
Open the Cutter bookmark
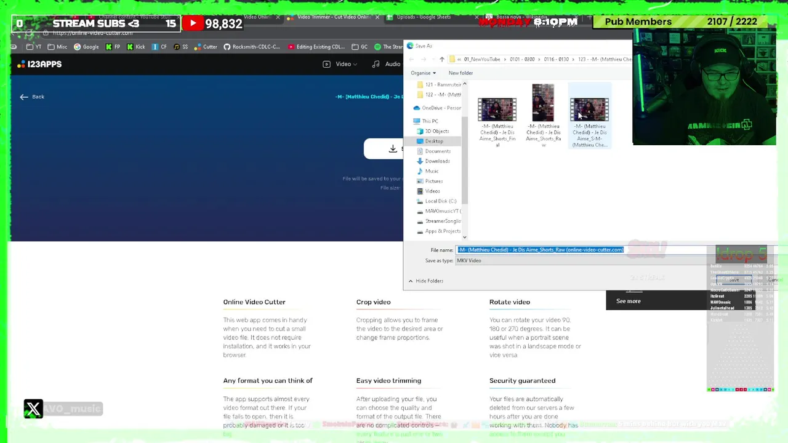pyautogui.click(x=206, y=47)
